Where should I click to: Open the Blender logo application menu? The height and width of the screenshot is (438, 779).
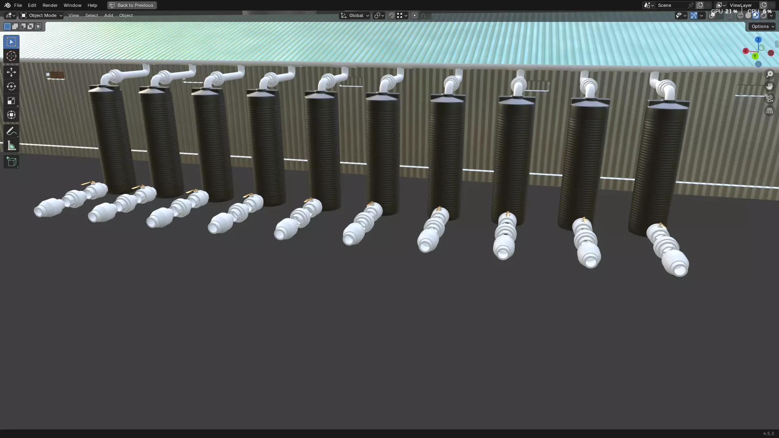[7, 5]
